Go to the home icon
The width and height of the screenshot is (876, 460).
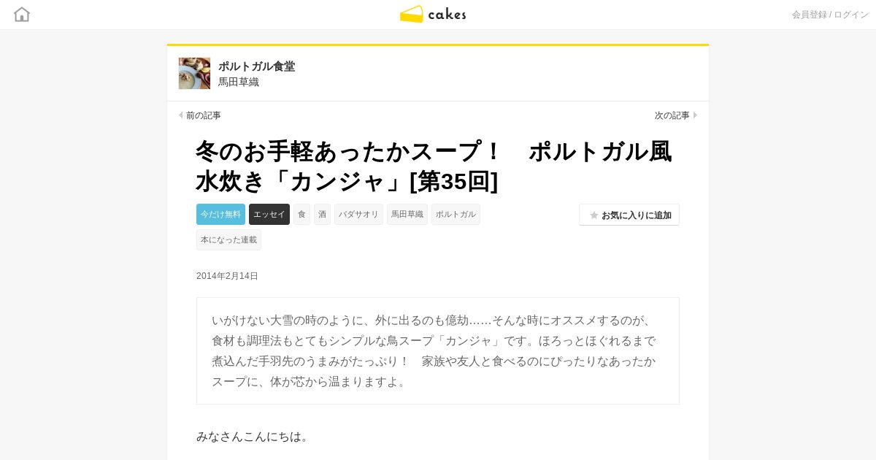22,14
